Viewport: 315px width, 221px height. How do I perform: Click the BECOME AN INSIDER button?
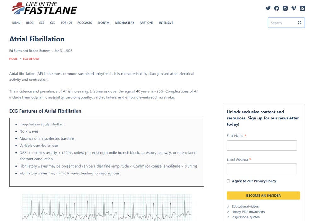coord(263,196)
